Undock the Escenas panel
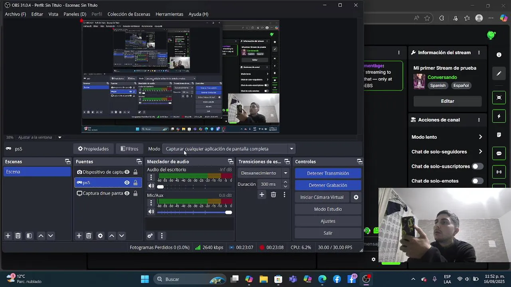The width and height of the screenshot is (511, 287). click(x=67, y=161)
